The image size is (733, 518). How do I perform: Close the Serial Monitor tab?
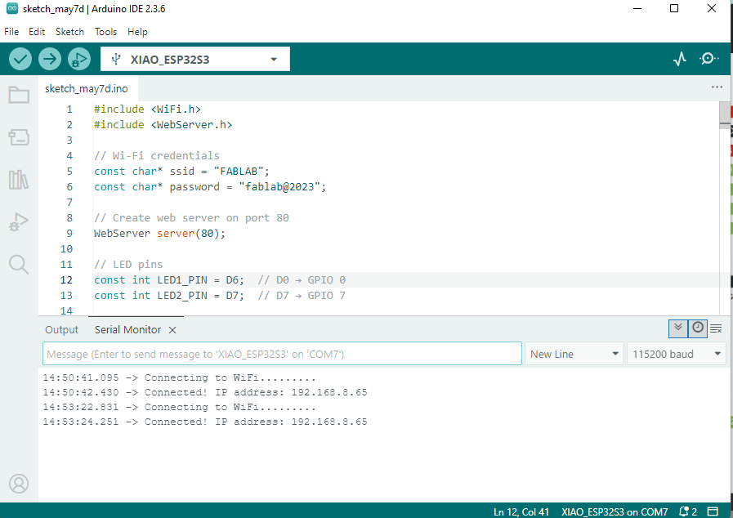[x=172, y=330]
